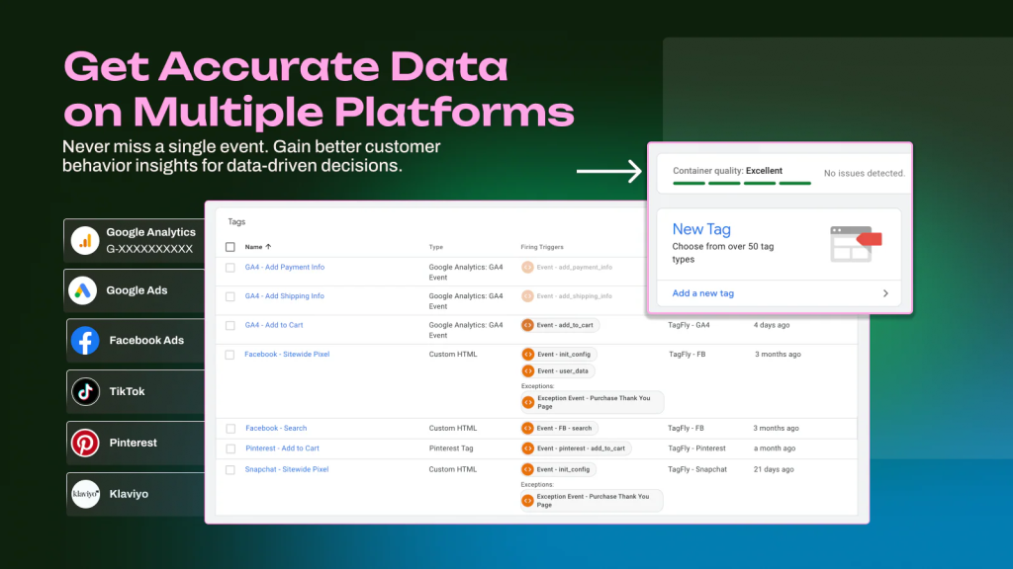Click the '21 days ago' cell
The width and height of the screenshot is (1013, 569).
pos(774,469)
